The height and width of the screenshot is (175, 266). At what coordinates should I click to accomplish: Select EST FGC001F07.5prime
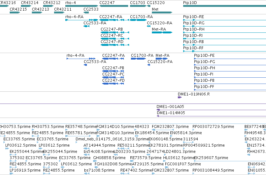click(x=183, y=164)
